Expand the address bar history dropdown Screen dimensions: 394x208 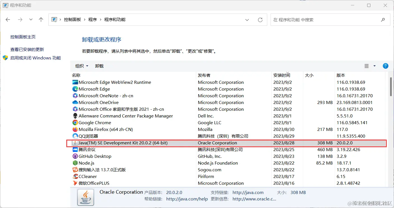pyautogui.click(x=247, y=20)
